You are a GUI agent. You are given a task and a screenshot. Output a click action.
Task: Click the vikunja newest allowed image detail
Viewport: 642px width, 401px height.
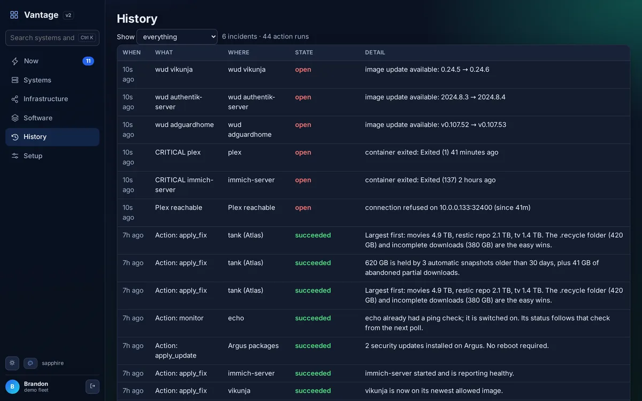click(x=434, y=391)
